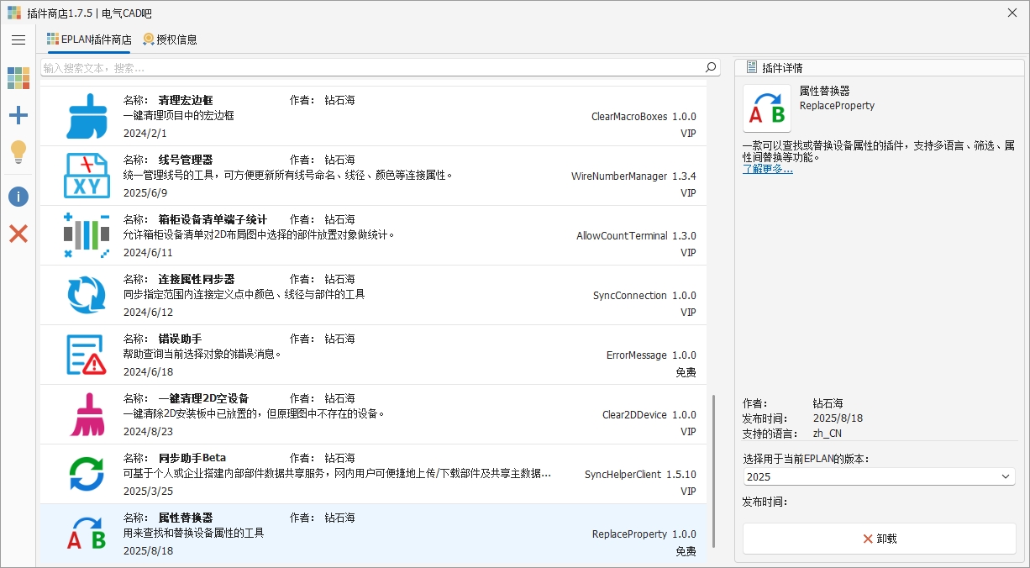The width and height of the screenshot is (1030, 568).
Task: Click ClearMacroBoxes 1.0.0 version text
Action: click(x=644, y=117)
